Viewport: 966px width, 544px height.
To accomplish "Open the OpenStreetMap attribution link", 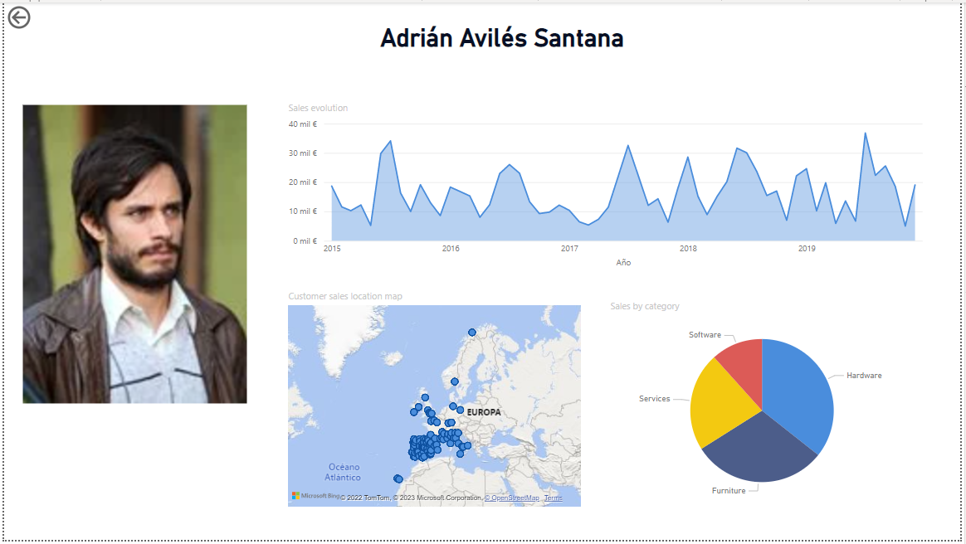I will (512, 498).
